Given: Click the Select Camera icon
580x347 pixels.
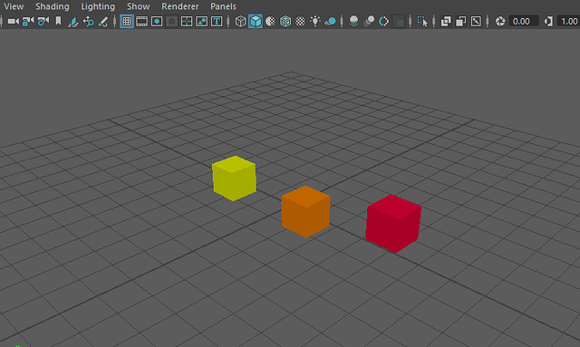Looking at the screenshot, I should pyautogui.click(x=14, y=22).
